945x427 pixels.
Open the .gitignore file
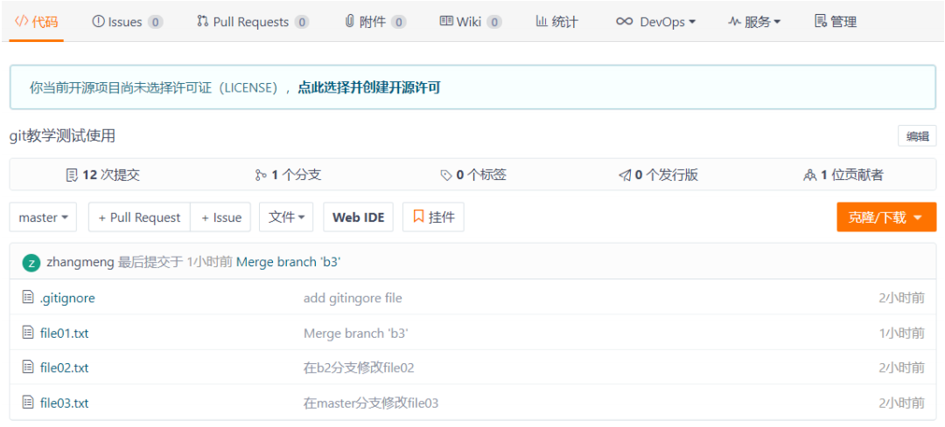point(66,298)
